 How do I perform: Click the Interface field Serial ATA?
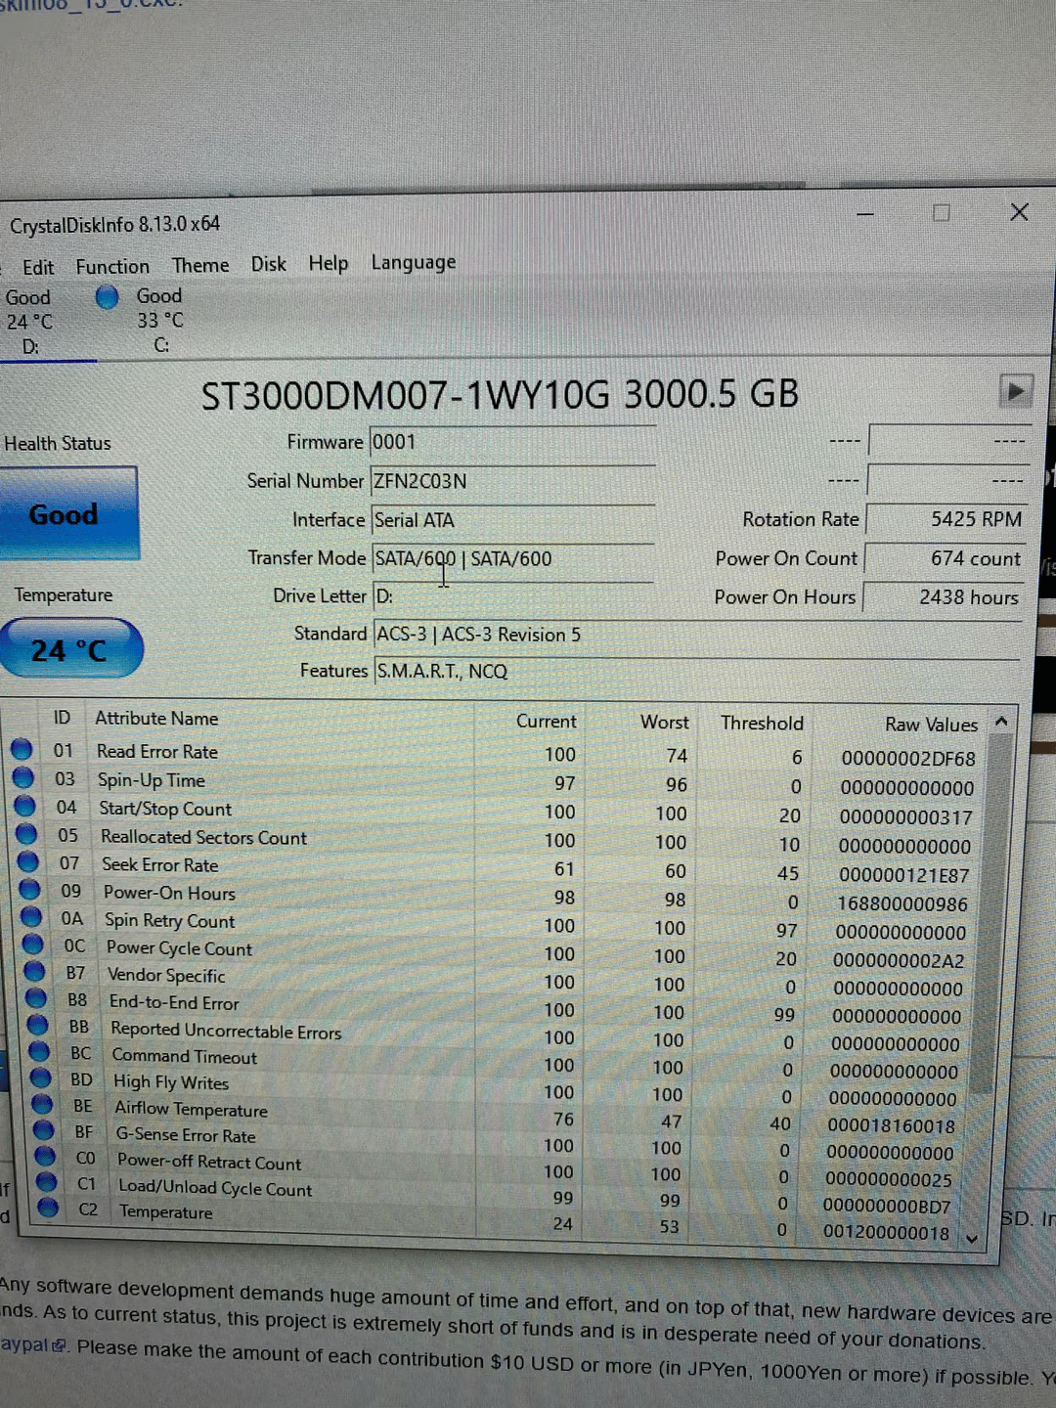(511, 520)
